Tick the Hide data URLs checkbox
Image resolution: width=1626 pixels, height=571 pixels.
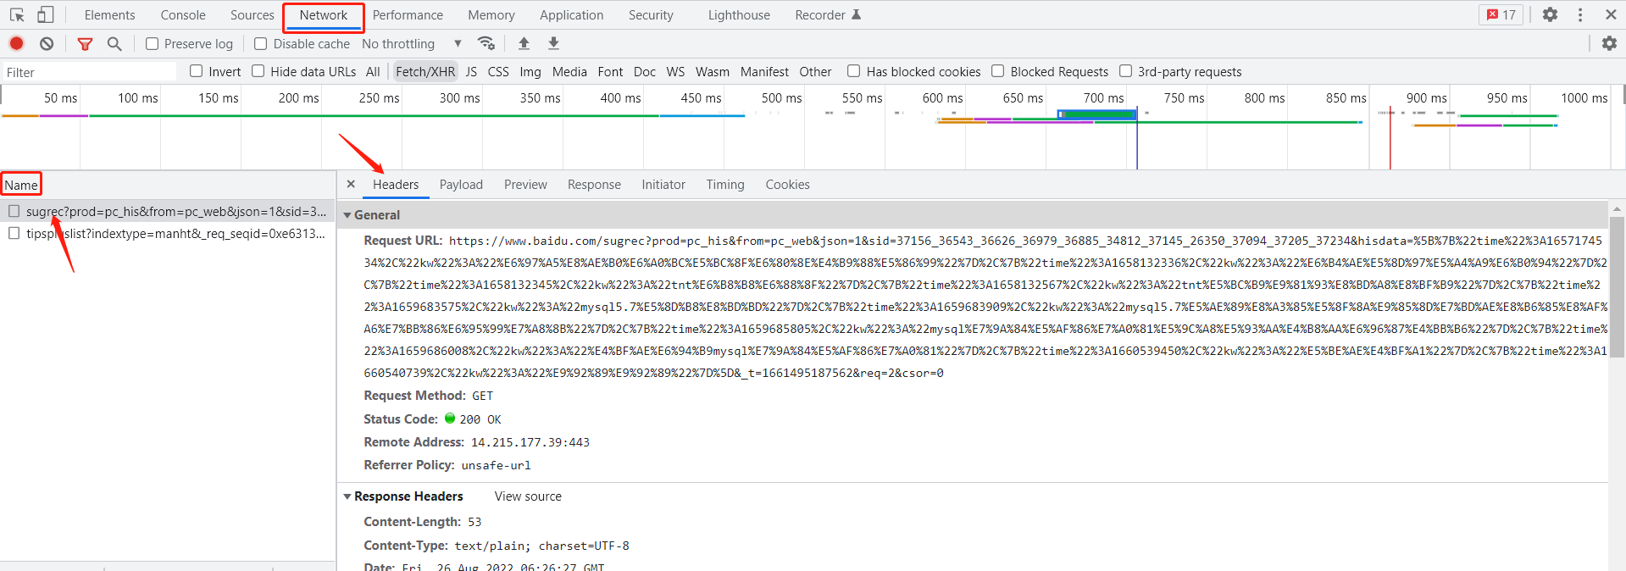258,71
